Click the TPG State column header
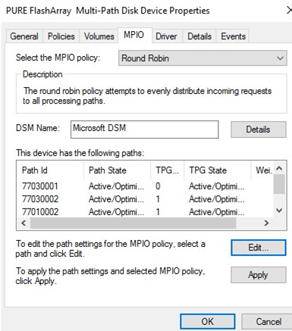The height and width of the screenshot is (331, 292). 218,170
